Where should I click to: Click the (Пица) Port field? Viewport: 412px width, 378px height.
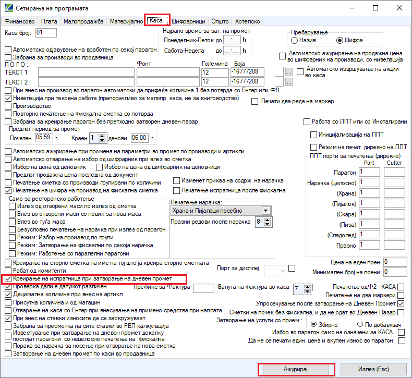pos(369,224)
